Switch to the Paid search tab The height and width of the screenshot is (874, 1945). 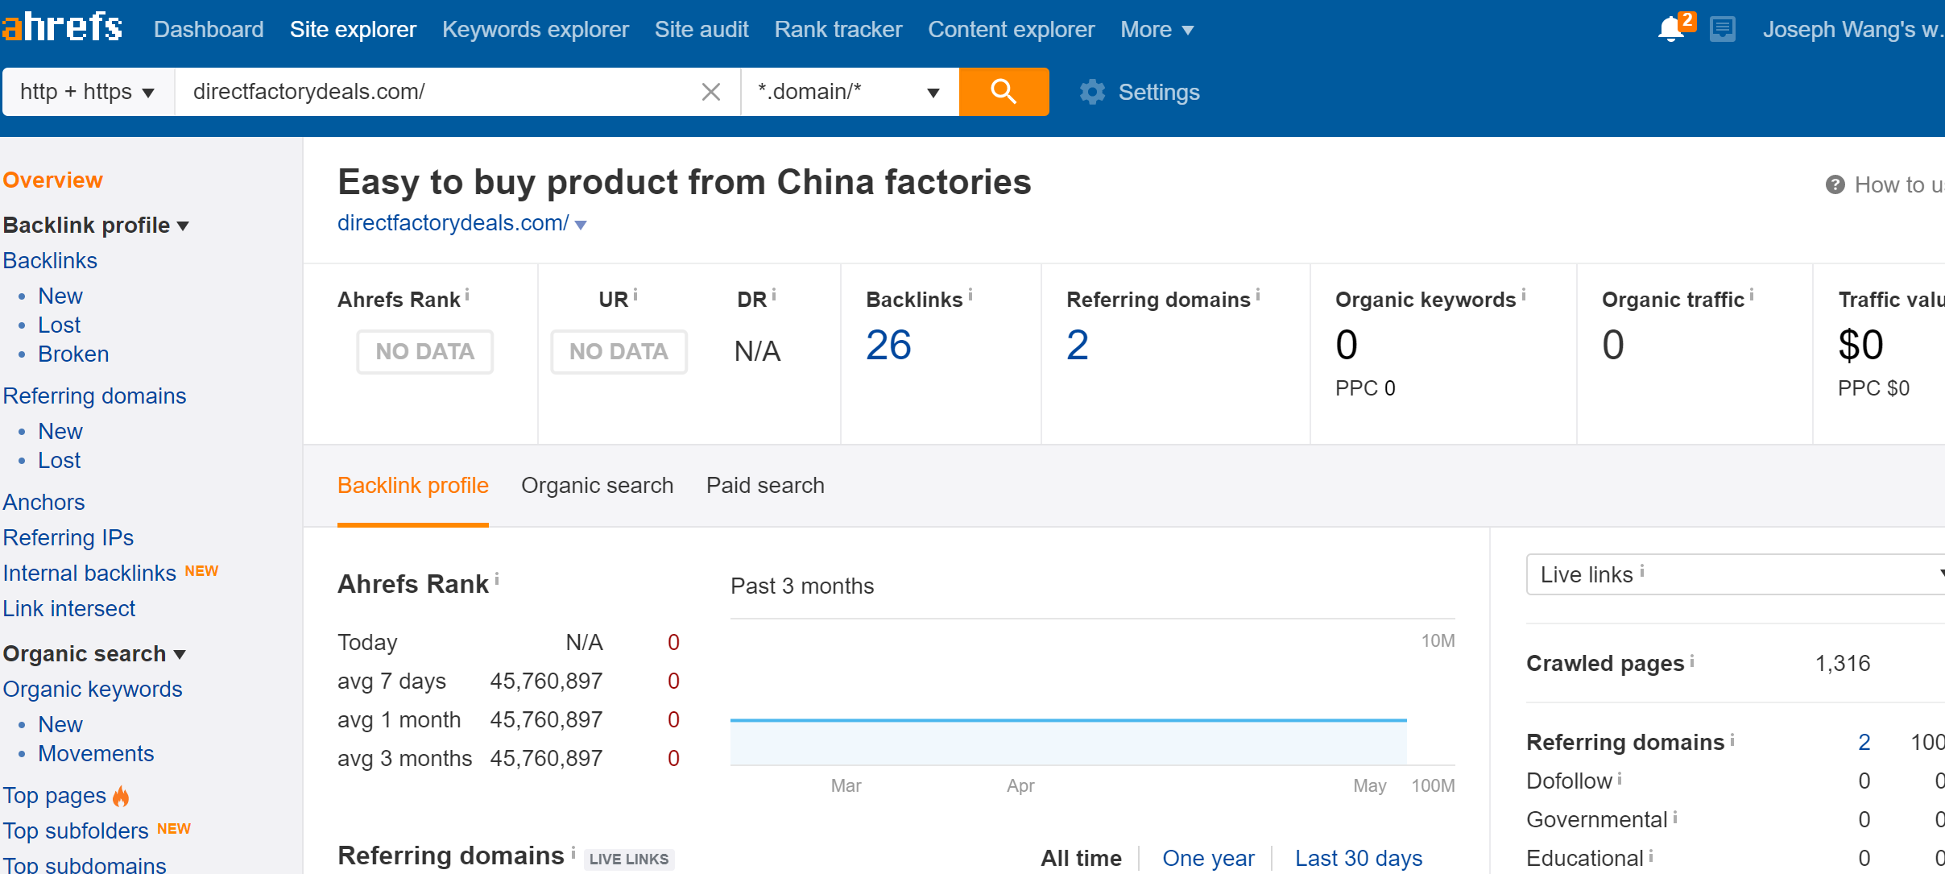pyautogui.click(x=765, y=486)
